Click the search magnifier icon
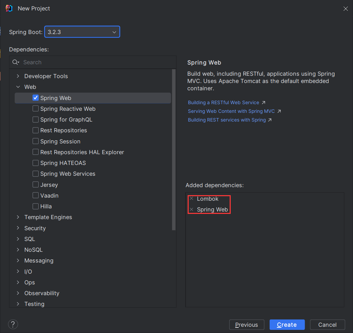 coord(16,62)
